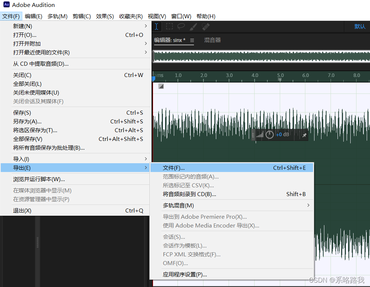This screenshot has height=287, width=370.
Task: Choose Browse and Run Scripts (浏览并运行脚本)
Action: tap(76, 179)
